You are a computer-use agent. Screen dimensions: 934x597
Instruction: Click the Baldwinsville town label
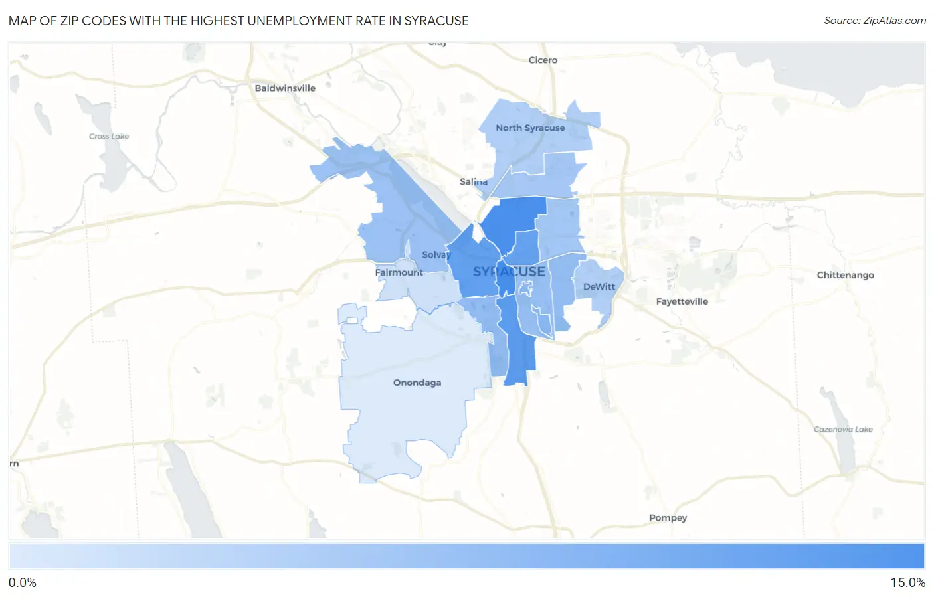coord(285,88)
